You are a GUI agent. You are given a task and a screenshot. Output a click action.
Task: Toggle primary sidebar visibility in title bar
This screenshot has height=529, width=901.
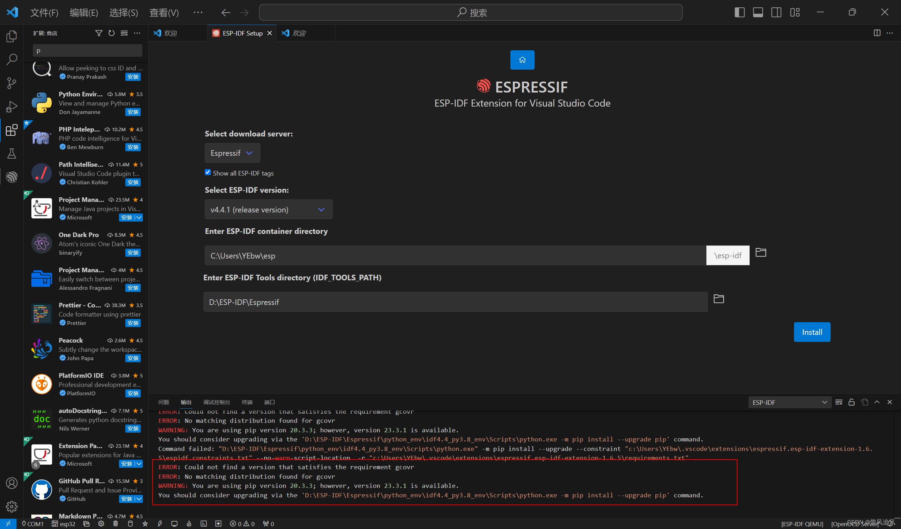point(739,13)
